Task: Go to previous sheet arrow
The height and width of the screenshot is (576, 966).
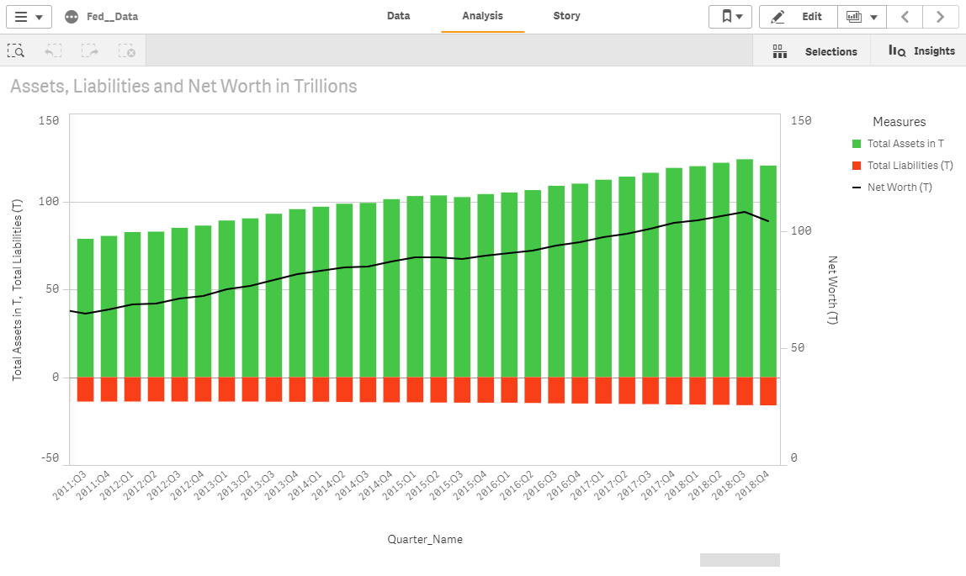Action: pyautogui.click(x=905, y=17)
